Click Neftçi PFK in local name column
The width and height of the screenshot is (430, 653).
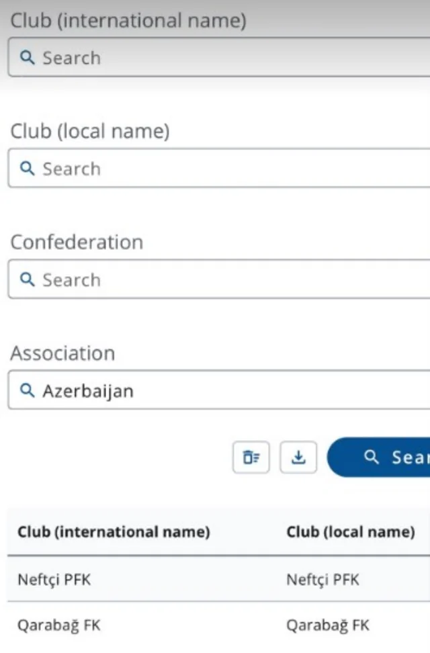click(x=323, y=579)
